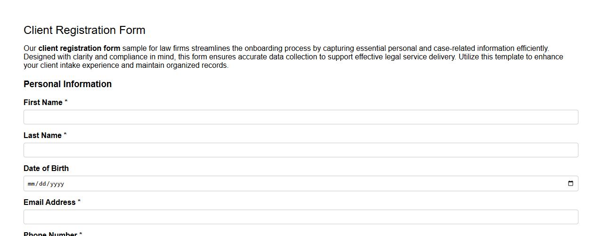Select the mm month segment of the date
602x236 pixels.
tap(32, 184)
